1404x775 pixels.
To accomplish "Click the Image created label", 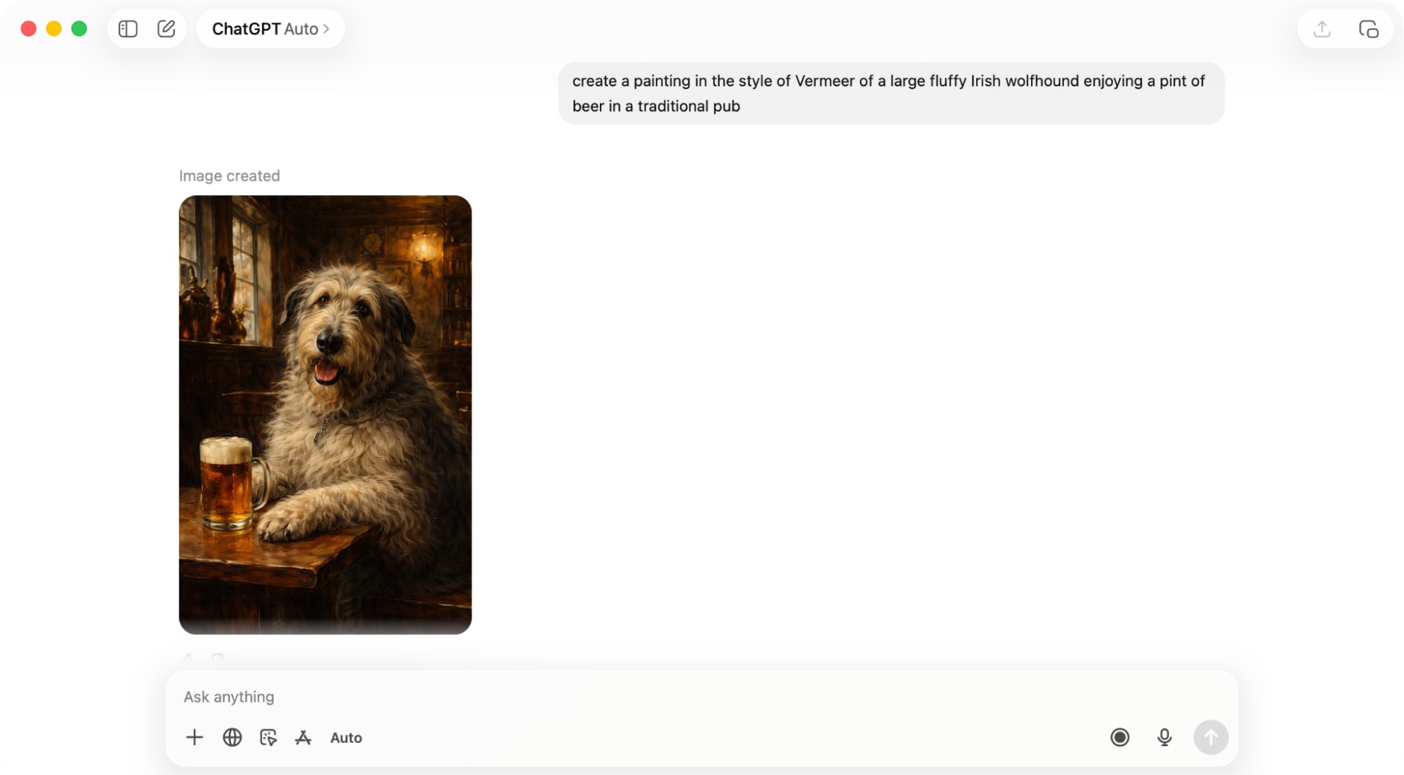I will click(230, 175).
